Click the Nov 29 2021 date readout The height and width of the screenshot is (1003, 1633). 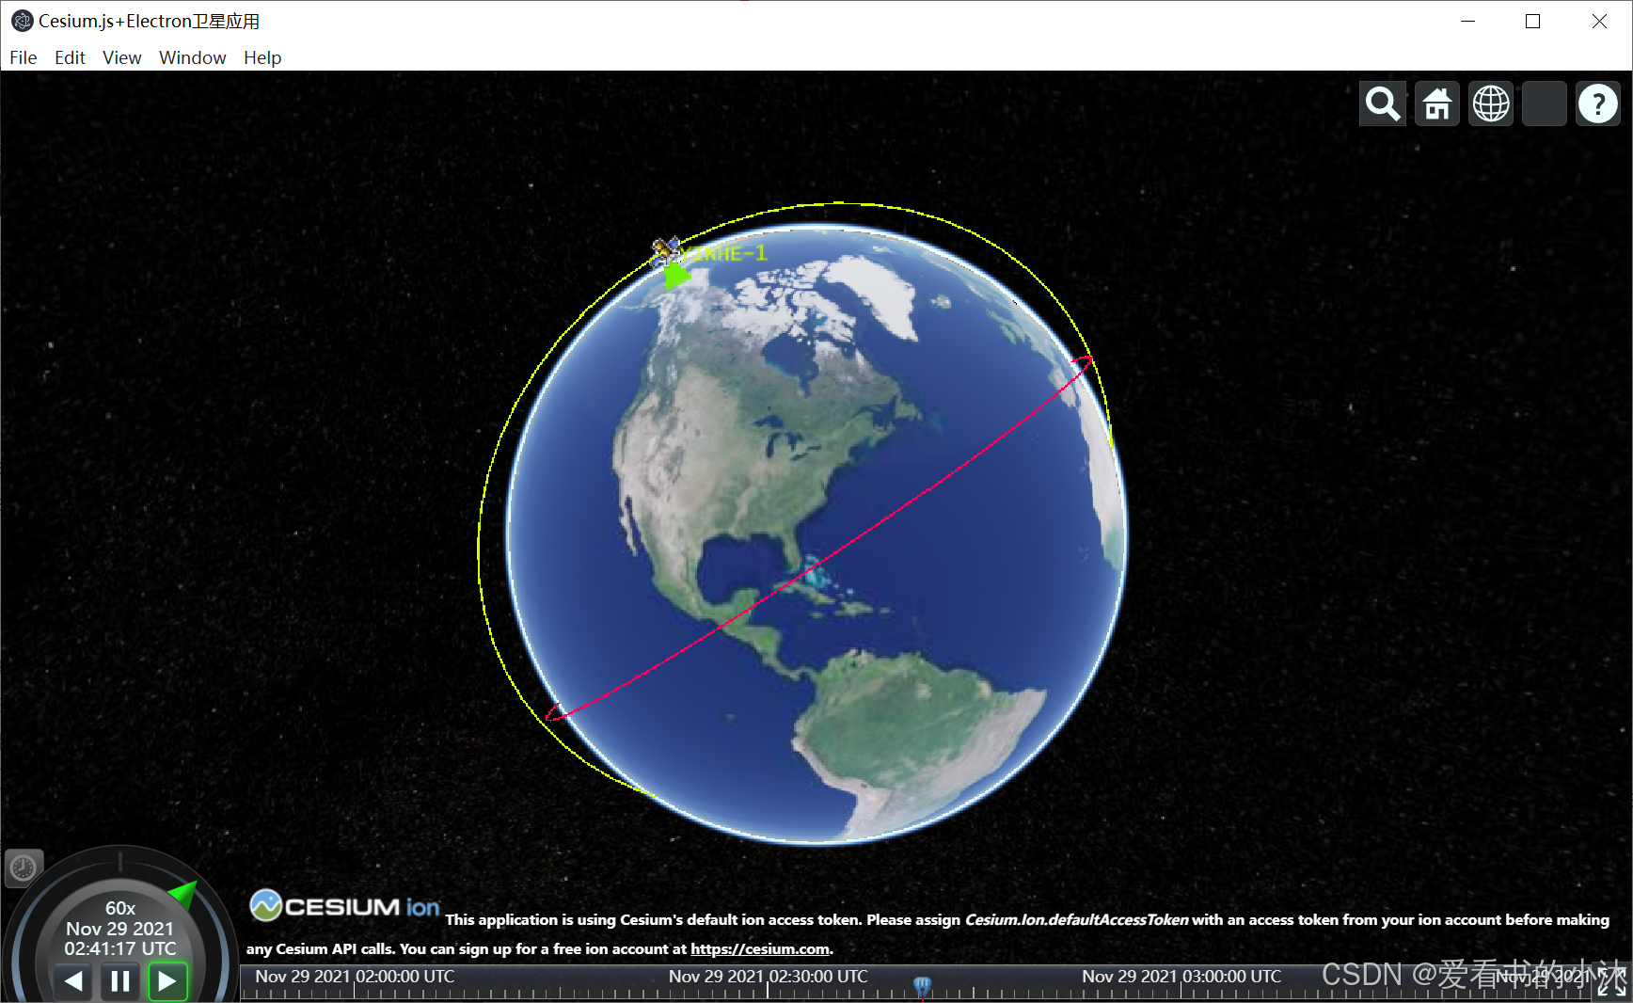pos(120,929)
